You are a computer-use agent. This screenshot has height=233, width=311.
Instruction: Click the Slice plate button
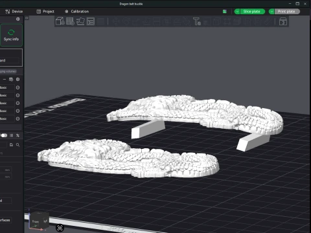click(252, 12)
